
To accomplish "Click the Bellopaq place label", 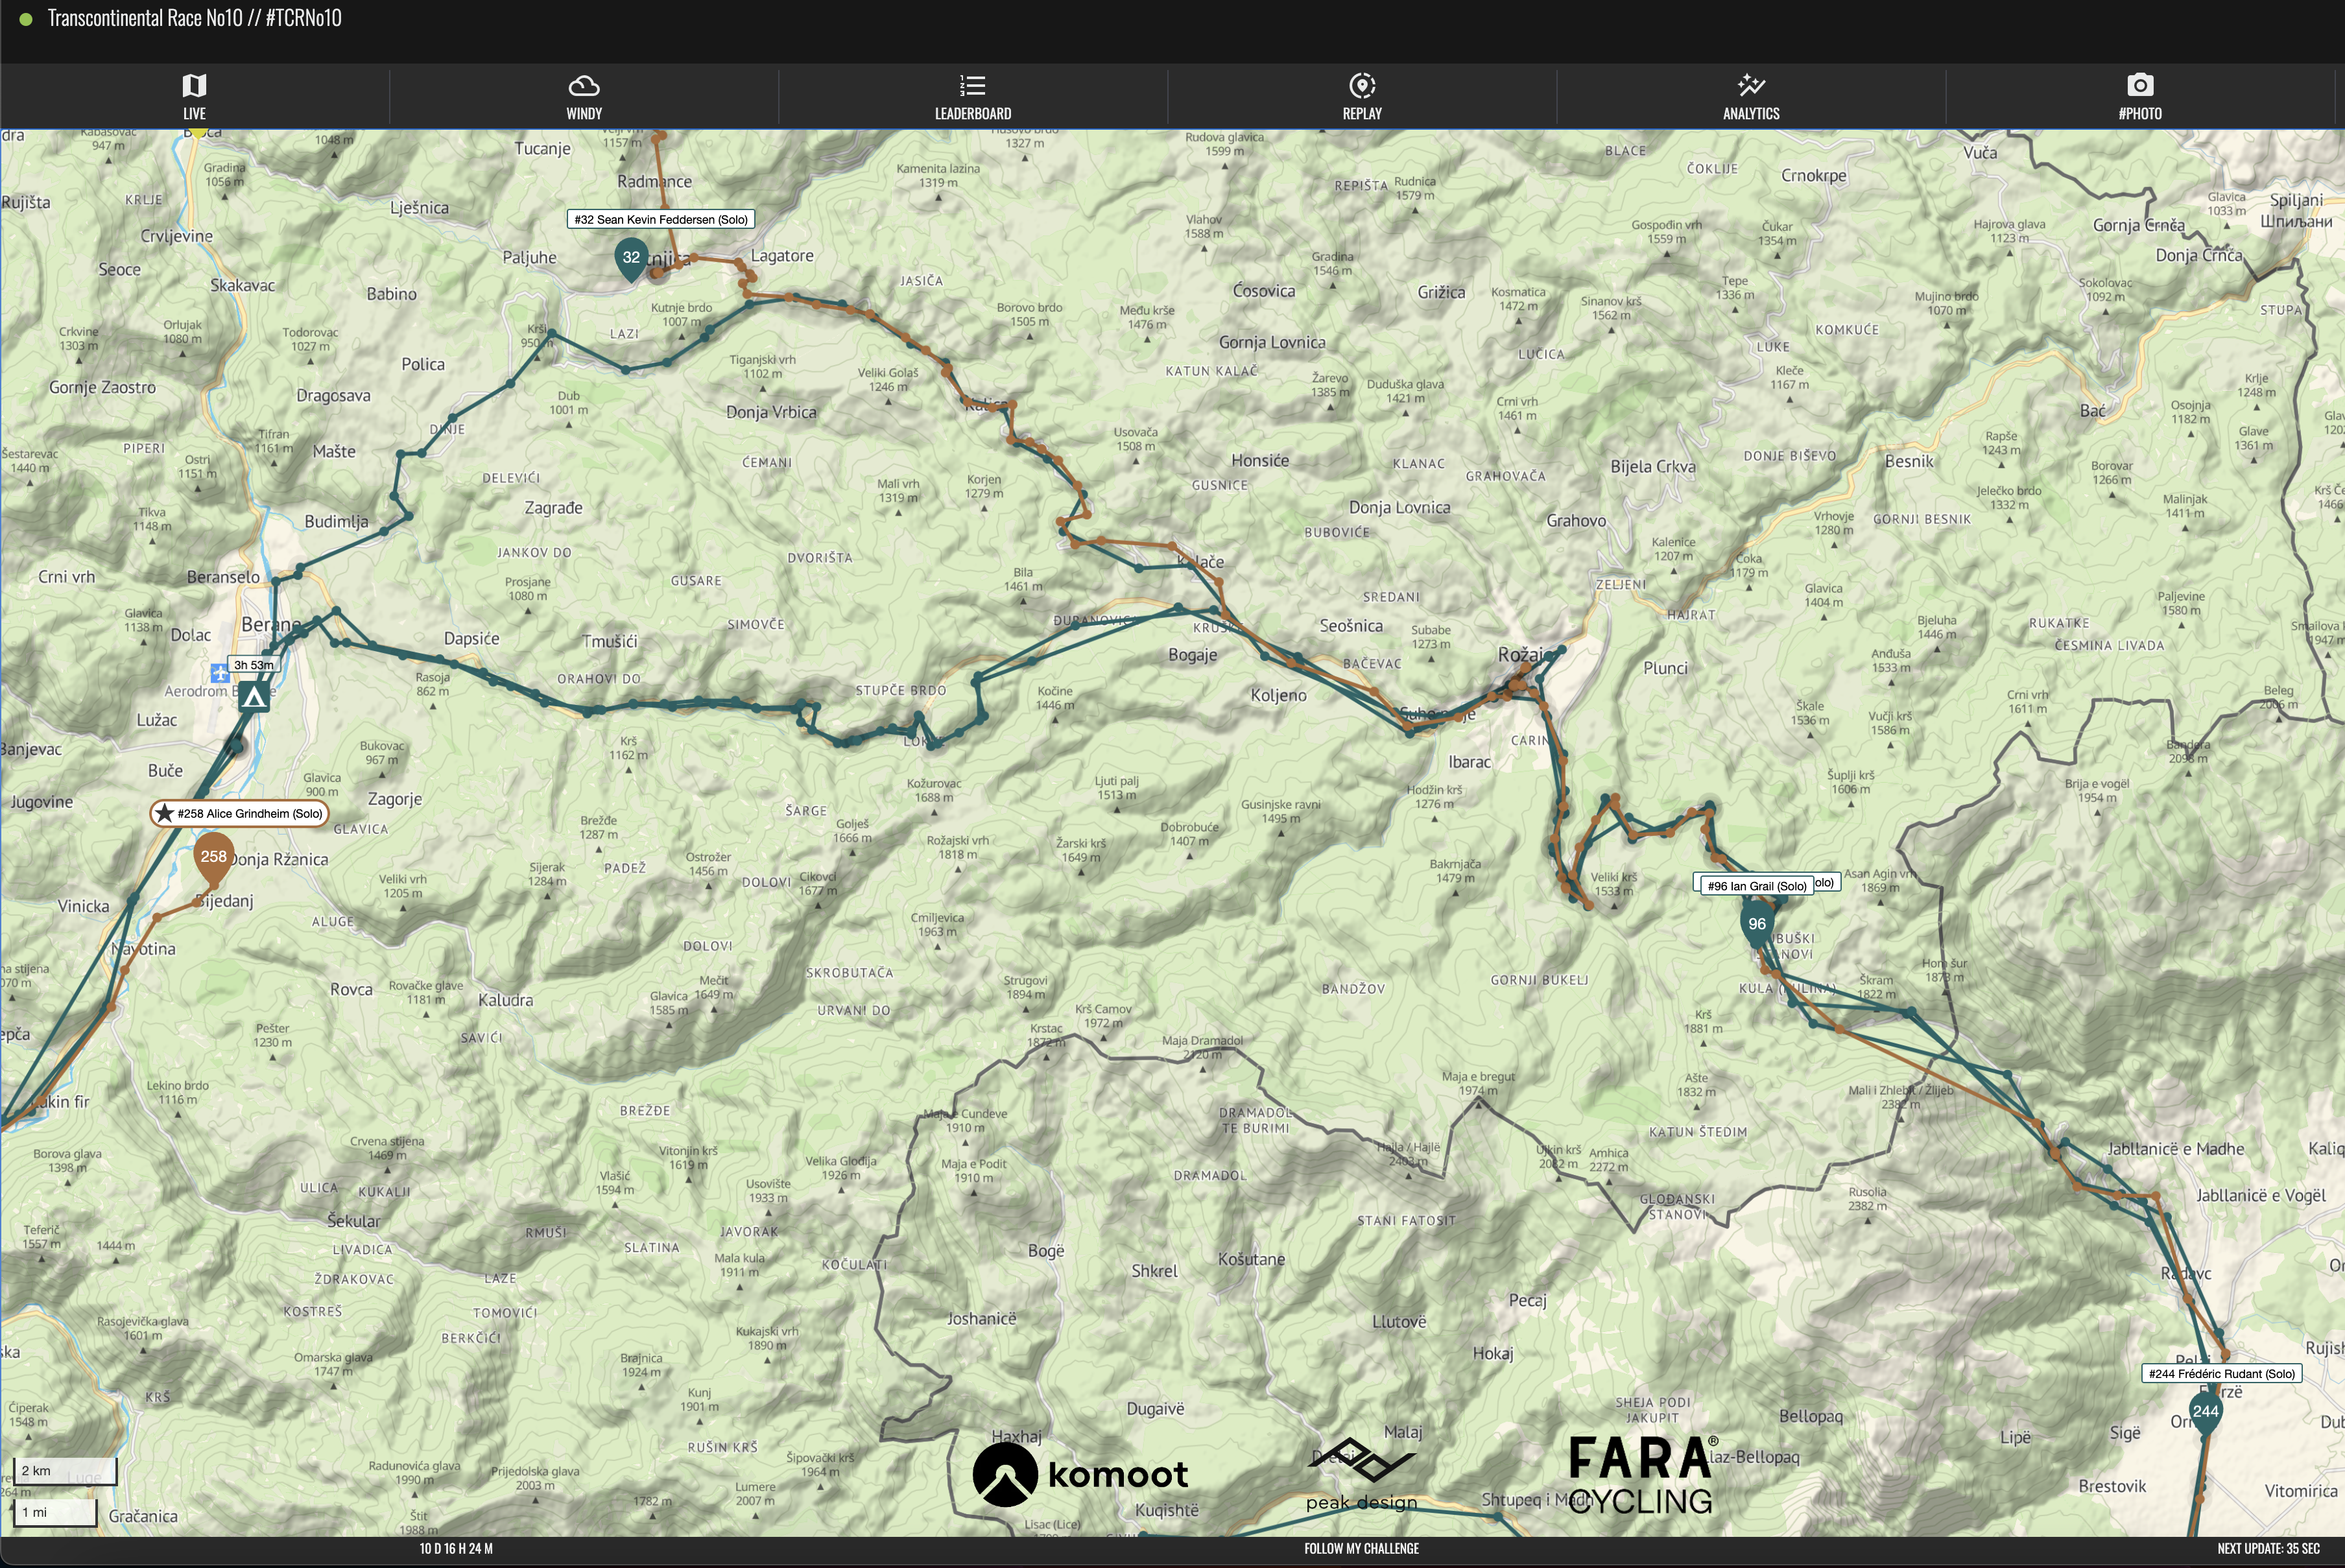I will point(1811,1416).
